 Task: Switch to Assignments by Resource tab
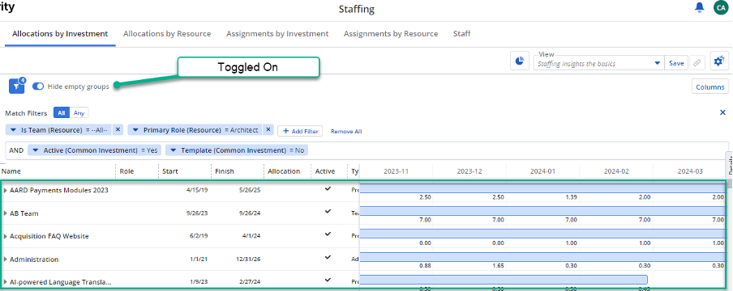tap(390, 34)
